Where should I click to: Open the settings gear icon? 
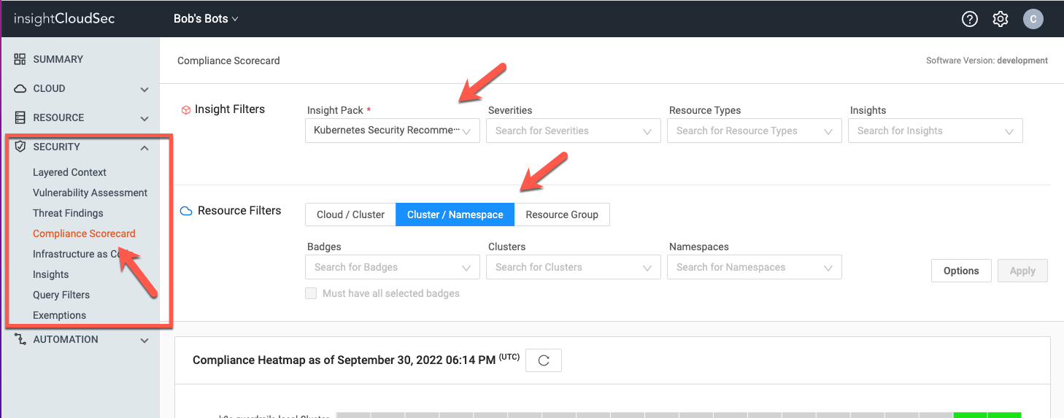(1001, 19)
